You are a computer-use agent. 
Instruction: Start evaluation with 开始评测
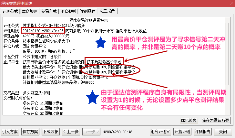pyautogui.click(x=182, y=132)
